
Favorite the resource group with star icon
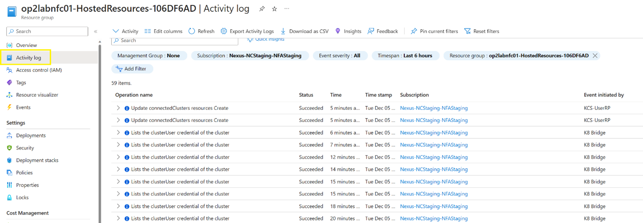tap(274, 9)
